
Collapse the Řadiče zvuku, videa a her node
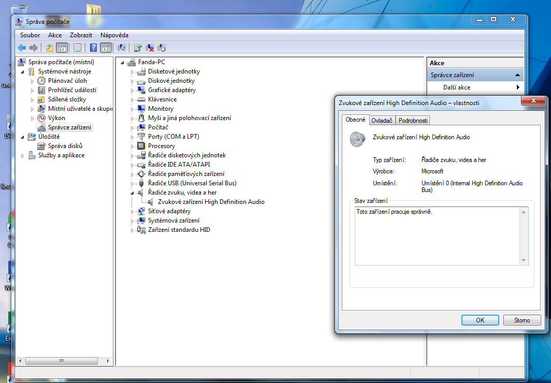133,193
